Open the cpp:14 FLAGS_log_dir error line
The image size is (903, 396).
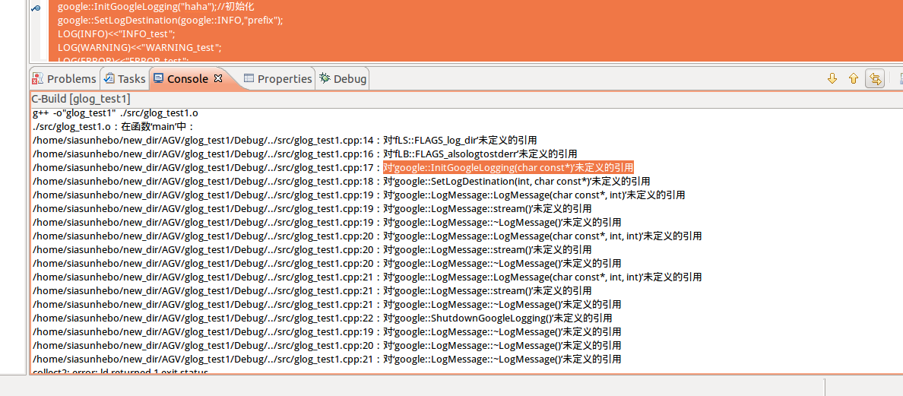(285, 140)
